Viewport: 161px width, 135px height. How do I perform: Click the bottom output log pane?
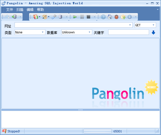tap(80, 119)
